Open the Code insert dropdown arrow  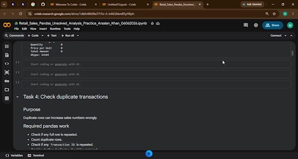pyautogui.click(x=43, y=36)
